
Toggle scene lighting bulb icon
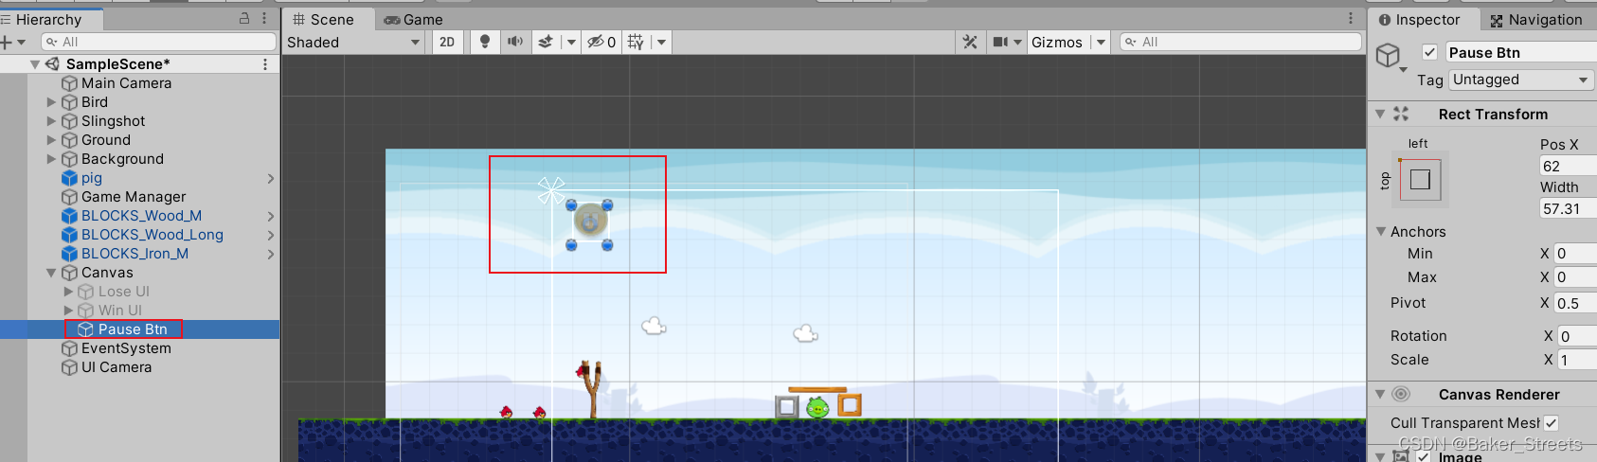[x=485, y=42]
